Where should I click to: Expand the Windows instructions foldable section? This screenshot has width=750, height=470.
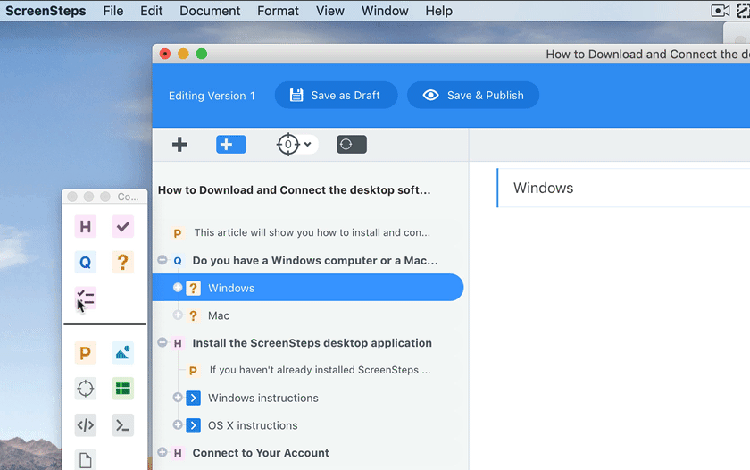(178, 398)
